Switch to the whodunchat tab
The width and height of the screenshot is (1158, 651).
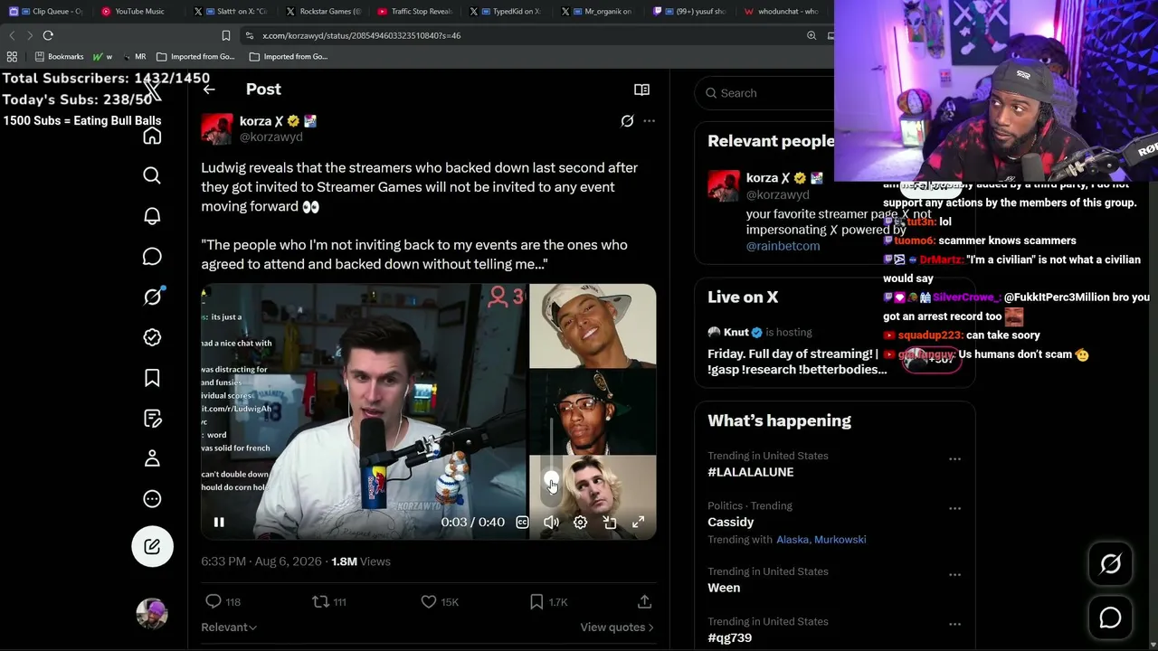point(785,12)
